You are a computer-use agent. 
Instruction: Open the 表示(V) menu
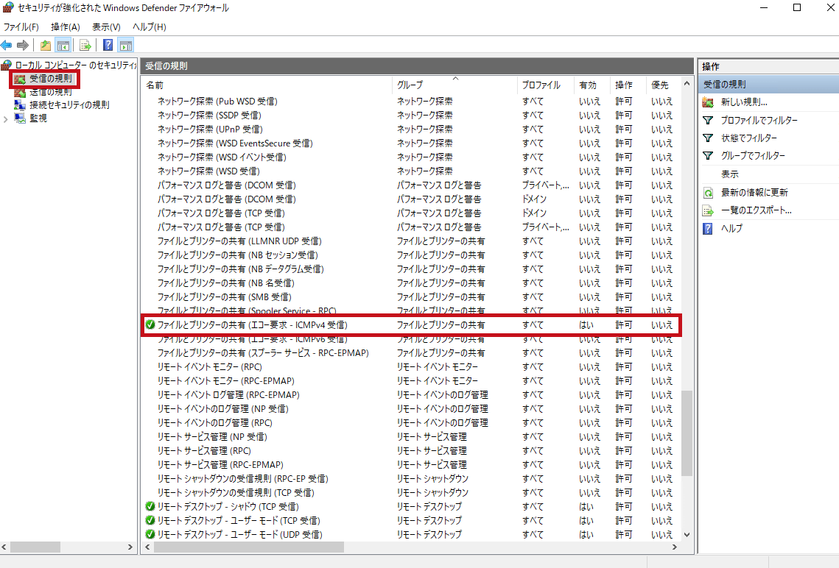tap(106, 27)
